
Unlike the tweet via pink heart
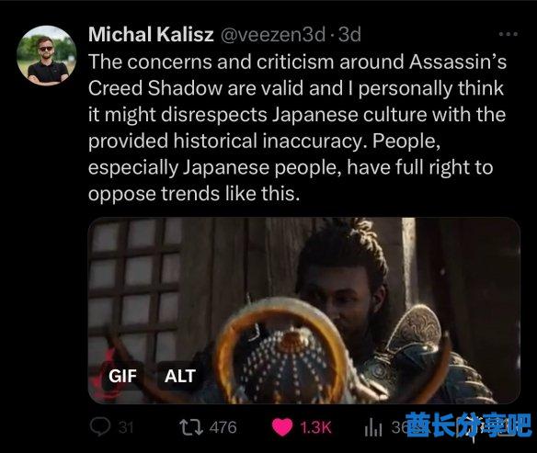282,427
